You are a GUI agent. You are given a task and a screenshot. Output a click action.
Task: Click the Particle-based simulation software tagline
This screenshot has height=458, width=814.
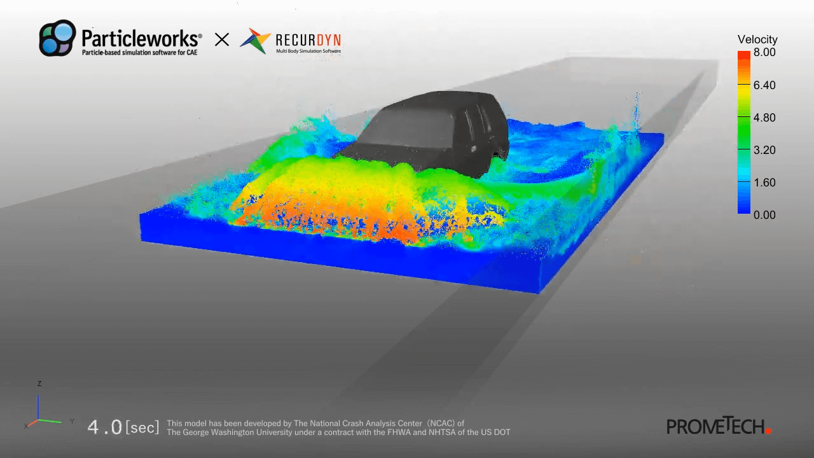click(139, 52)
